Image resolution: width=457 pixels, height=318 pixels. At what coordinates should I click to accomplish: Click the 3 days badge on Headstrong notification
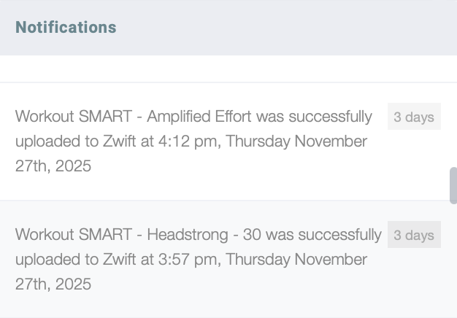(414, 235)
